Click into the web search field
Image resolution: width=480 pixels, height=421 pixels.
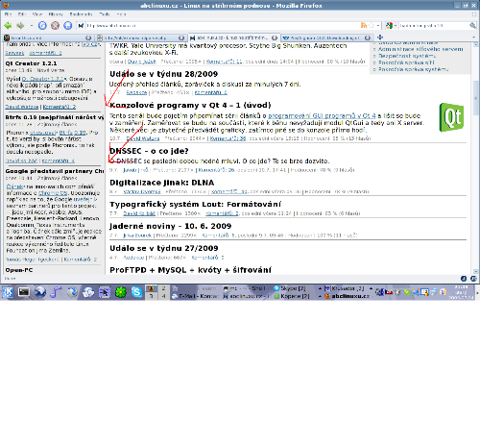434,26
